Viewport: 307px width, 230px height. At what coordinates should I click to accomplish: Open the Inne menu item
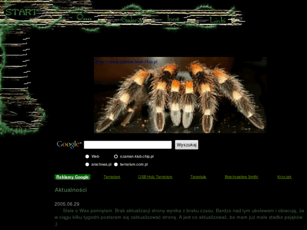click(174, 19)
